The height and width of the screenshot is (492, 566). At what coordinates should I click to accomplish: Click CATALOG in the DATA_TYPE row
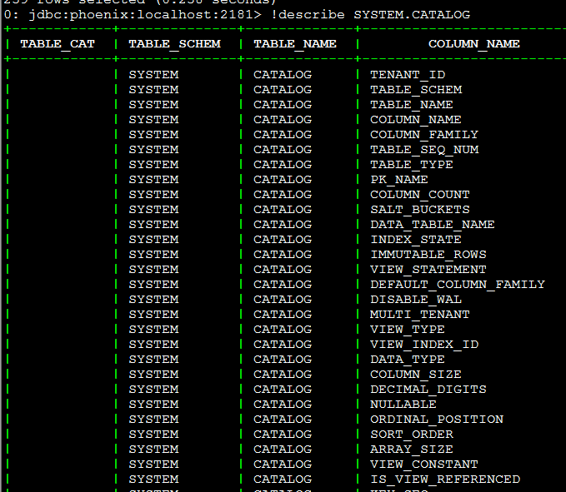tap(283, 360)
